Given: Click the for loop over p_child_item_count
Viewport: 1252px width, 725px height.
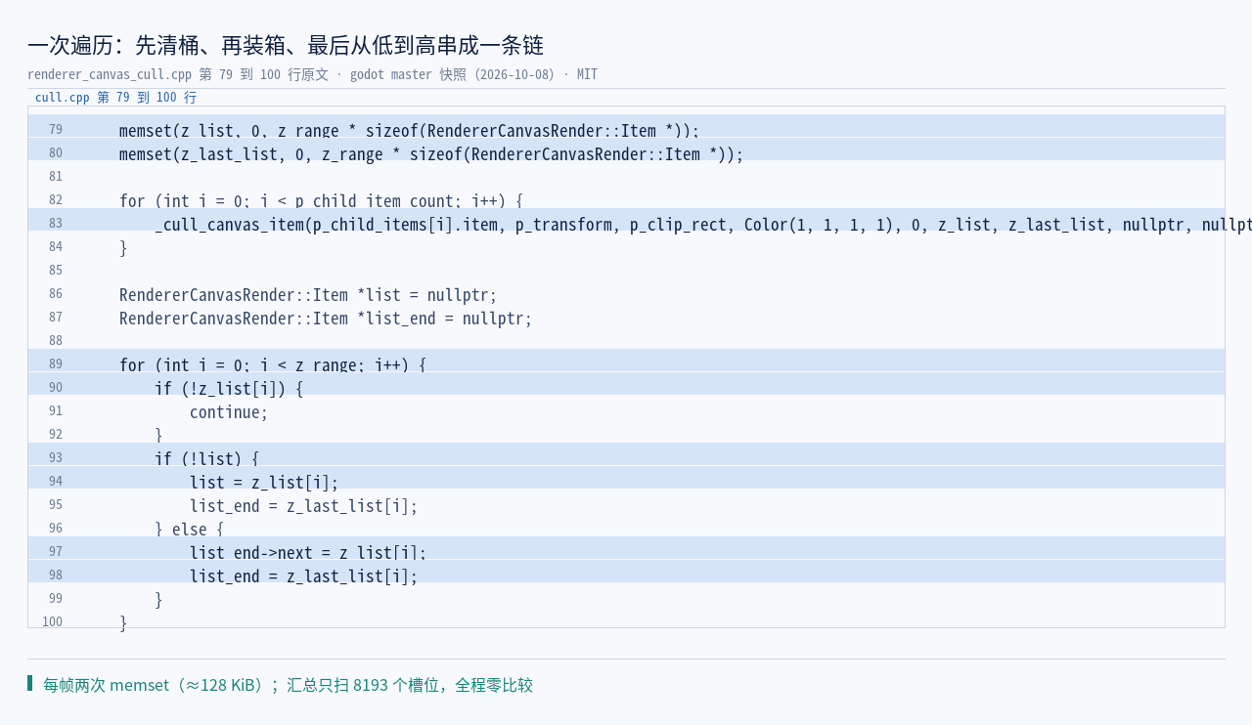Looking at the screenshot, I should pyautogui.click(x=321, y=200).
